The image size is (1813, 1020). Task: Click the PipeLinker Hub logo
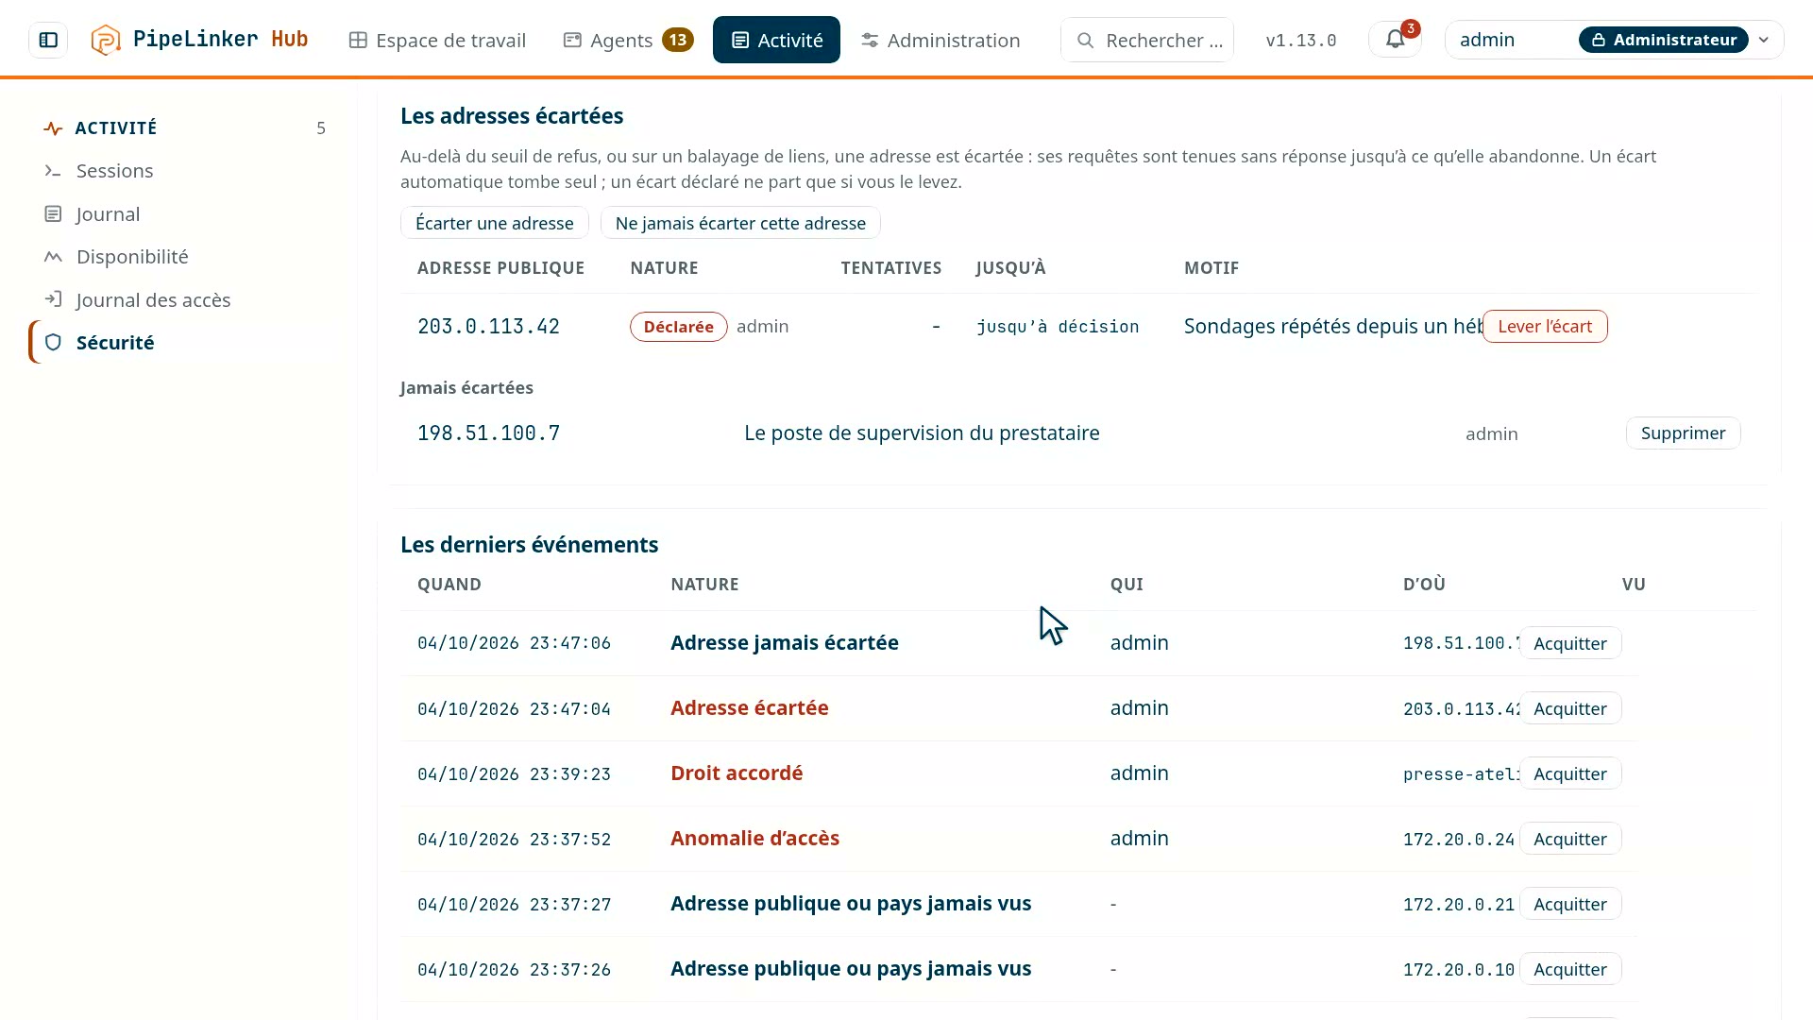(199, 40)
